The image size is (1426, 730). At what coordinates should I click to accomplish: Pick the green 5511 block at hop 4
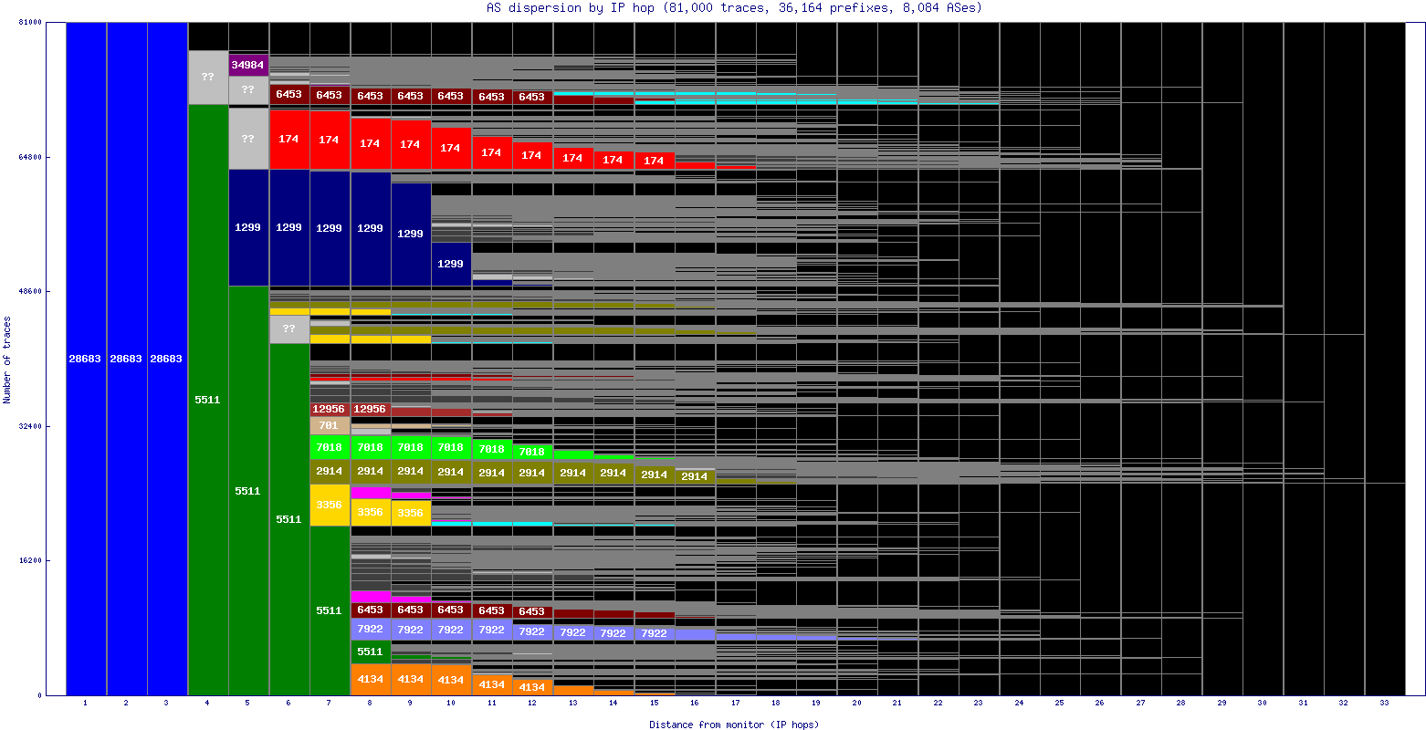(208, 400)
